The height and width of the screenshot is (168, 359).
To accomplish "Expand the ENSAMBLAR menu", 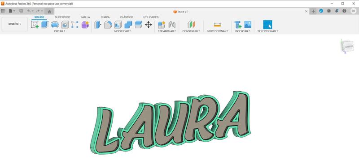I will (x=167, y=31).
